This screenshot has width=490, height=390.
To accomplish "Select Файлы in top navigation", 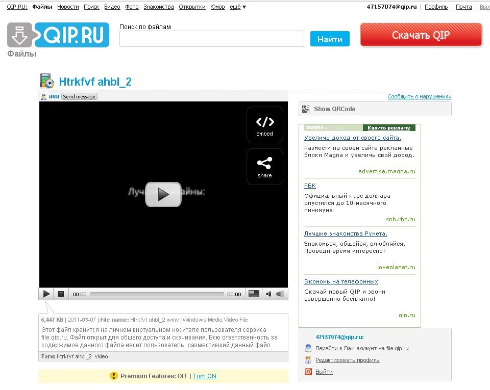I will pos(42,7).
